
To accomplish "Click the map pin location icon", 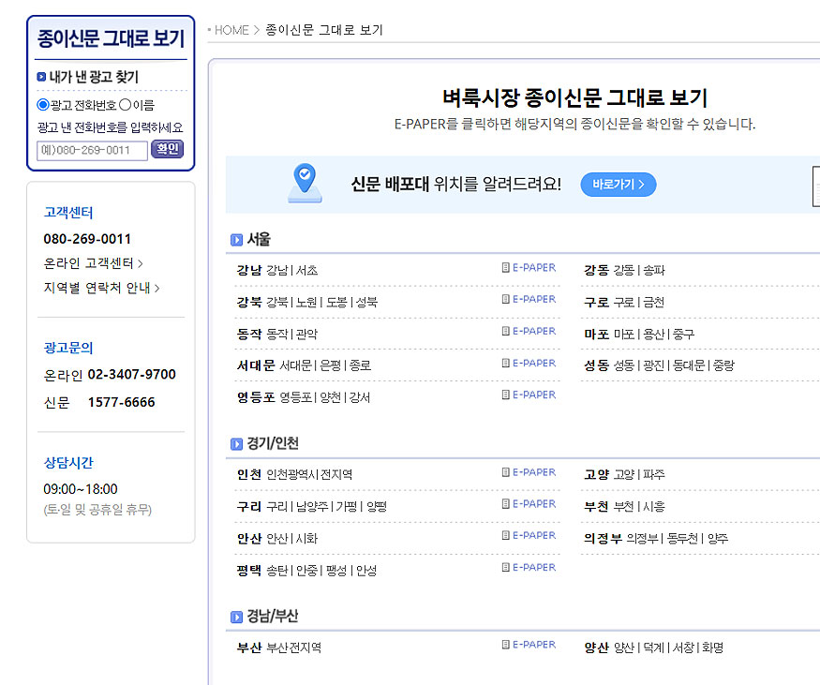I will coord(305,183).
